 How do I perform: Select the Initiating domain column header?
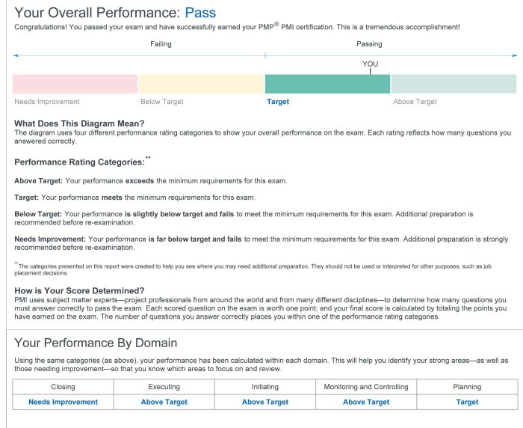coord(265,387)
